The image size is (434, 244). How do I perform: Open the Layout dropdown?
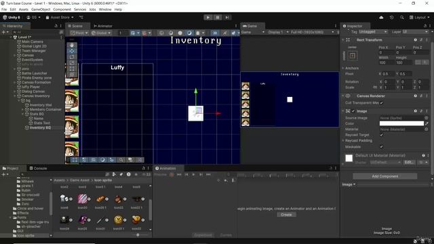pos(420,17)
